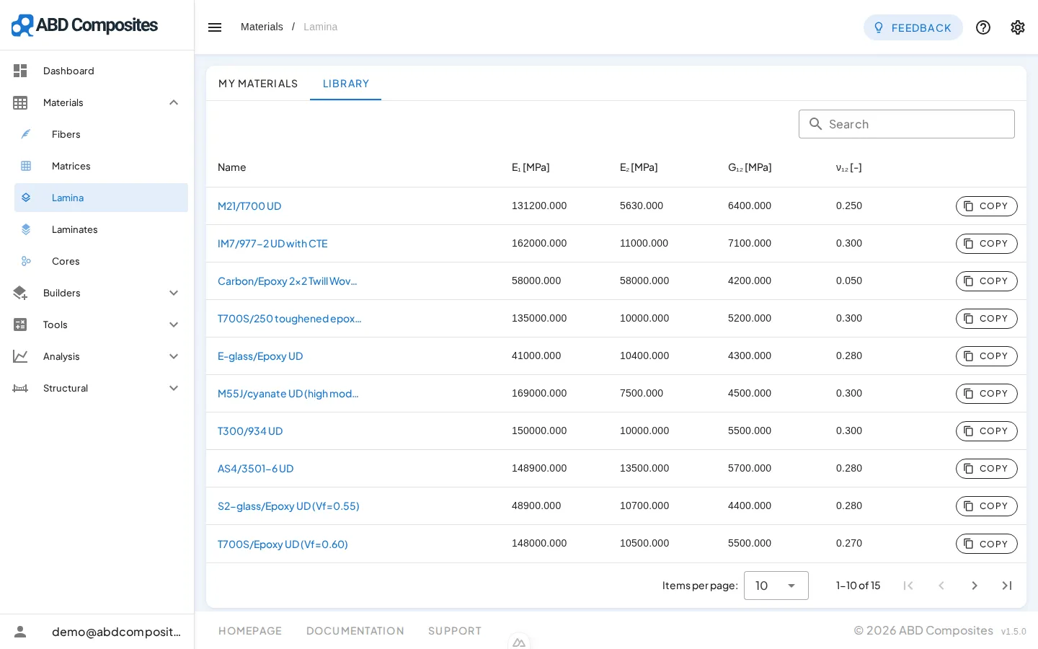The width and height of the screenshot is (1038, 649).
Task: Open the Support footer link
Action: pos(455,631)
